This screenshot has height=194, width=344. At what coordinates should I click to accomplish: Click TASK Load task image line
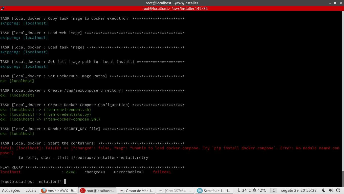(92, 47)
